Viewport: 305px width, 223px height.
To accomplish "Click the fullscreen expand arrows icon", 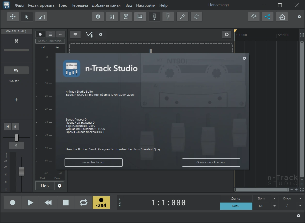I will 302,189.
